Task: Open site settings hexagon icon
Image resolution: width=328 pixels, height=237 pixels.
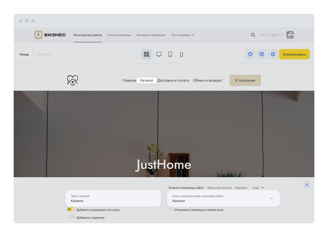Action: coord(273,54)
